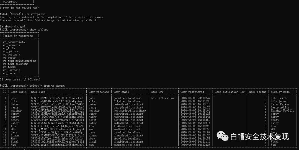
Task: Click the pam@red.localhost email cell
Action: tap(127, 145)
